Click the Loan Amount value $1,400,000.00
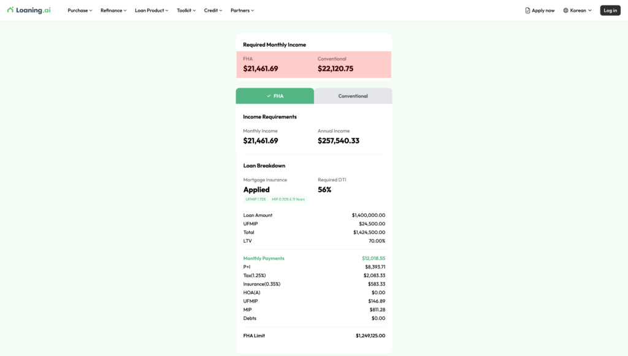The width and height of the screenshot is (628, 356). click(x=368, y=215)
